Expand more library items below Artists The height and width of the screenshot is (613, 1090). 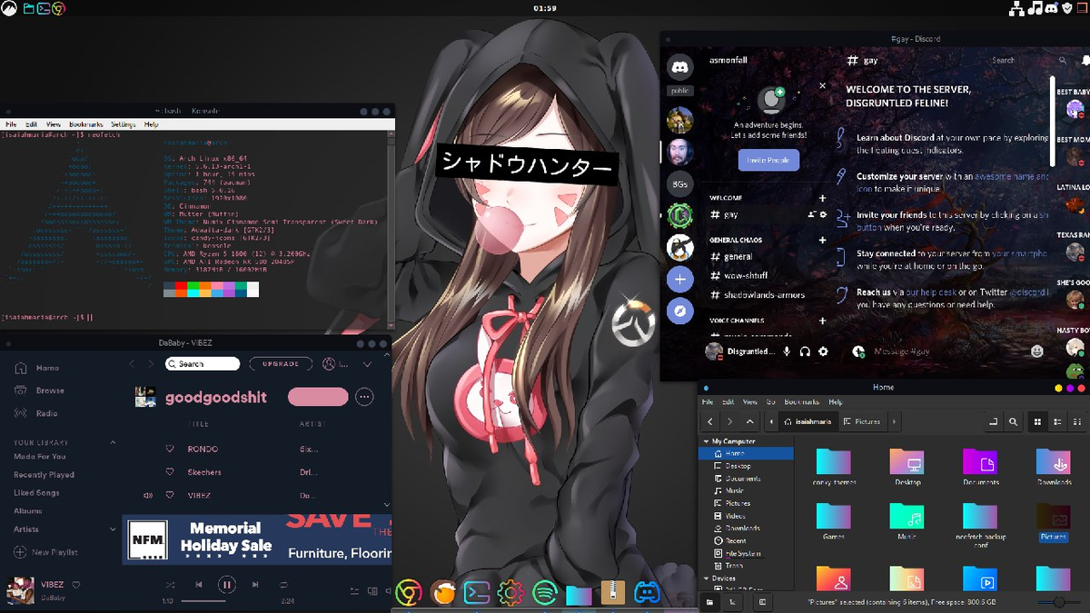pyautogui.click(x=114, y=529)
